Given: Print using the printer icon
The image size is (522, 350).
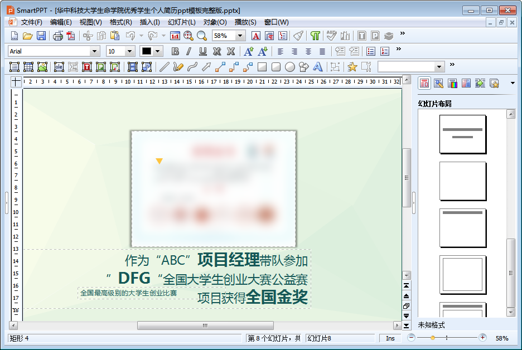Looking at the screenshot, I should click(58, 36).
